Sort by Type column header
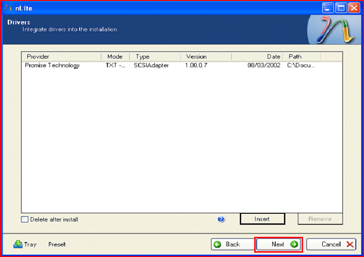The height and width of the screenshot is (257, 364). click(155, 57)
